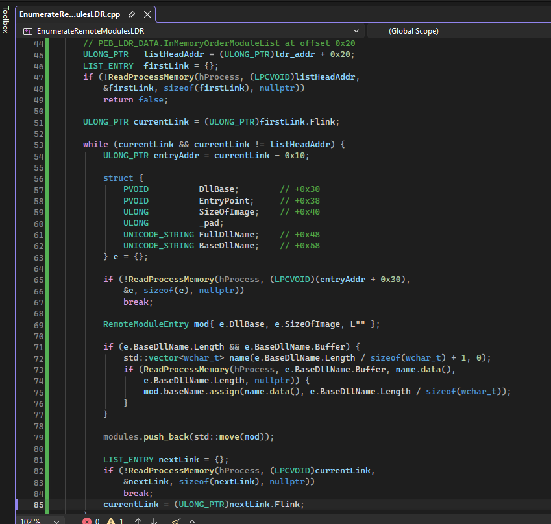Click the code cleanup broom icon
Image resolution: width=551 pixels, height=524 pixels.
point(177,521)
